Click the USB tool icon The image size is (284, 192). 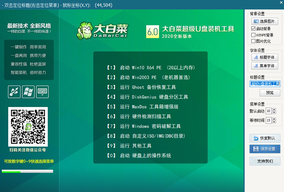click(14, 92)
